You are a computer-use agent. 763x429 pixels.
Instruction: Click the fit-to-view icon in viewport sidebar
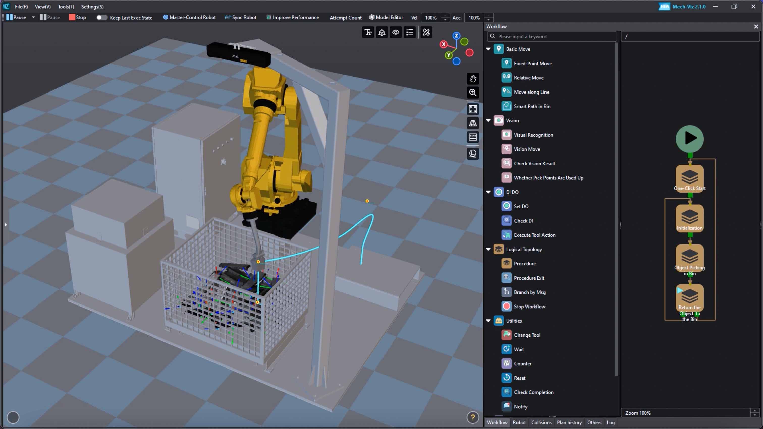tap(473, 109)
